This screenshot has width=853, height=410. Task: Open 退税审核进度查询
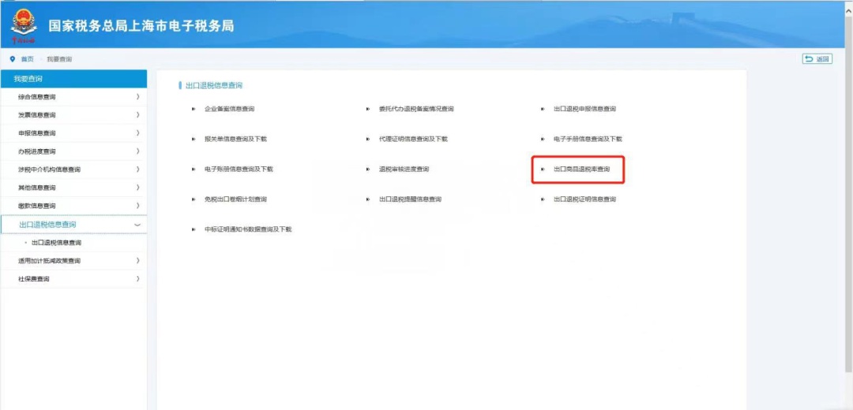point(404,169)
